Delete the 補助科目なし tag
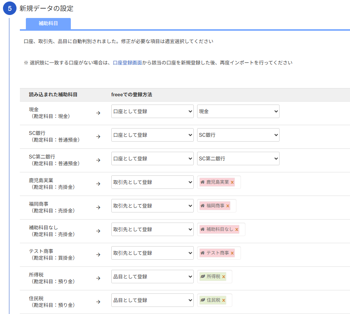 (x=237, y=229)
